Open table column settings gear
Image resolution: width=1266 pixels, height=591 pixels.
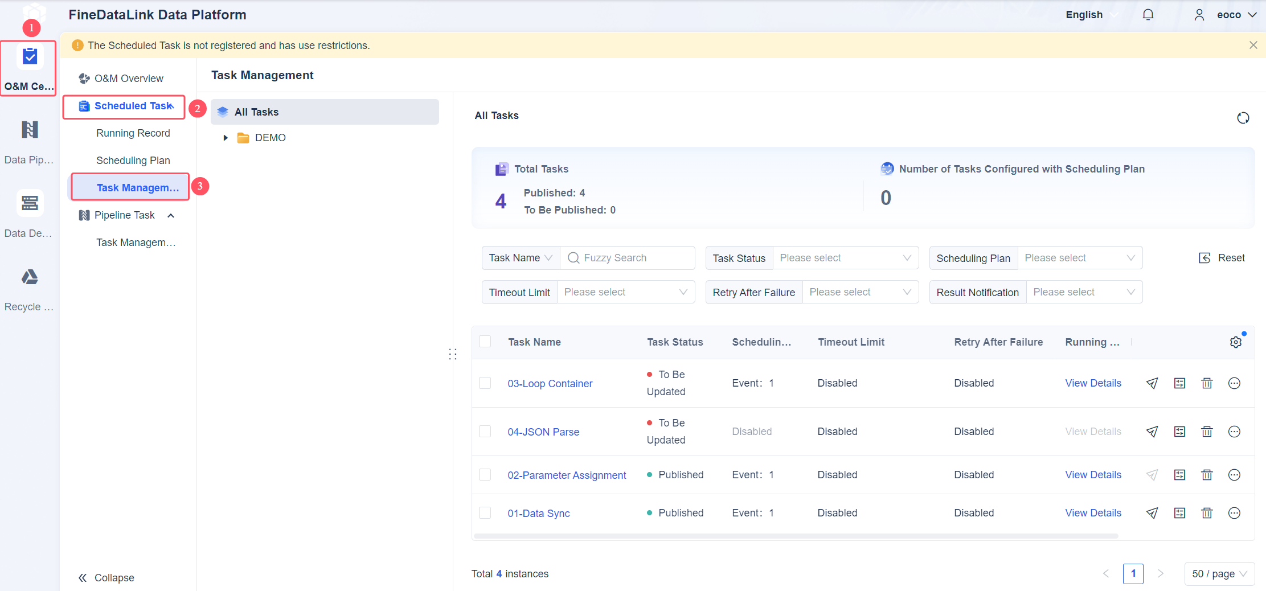click(1235, 342)
